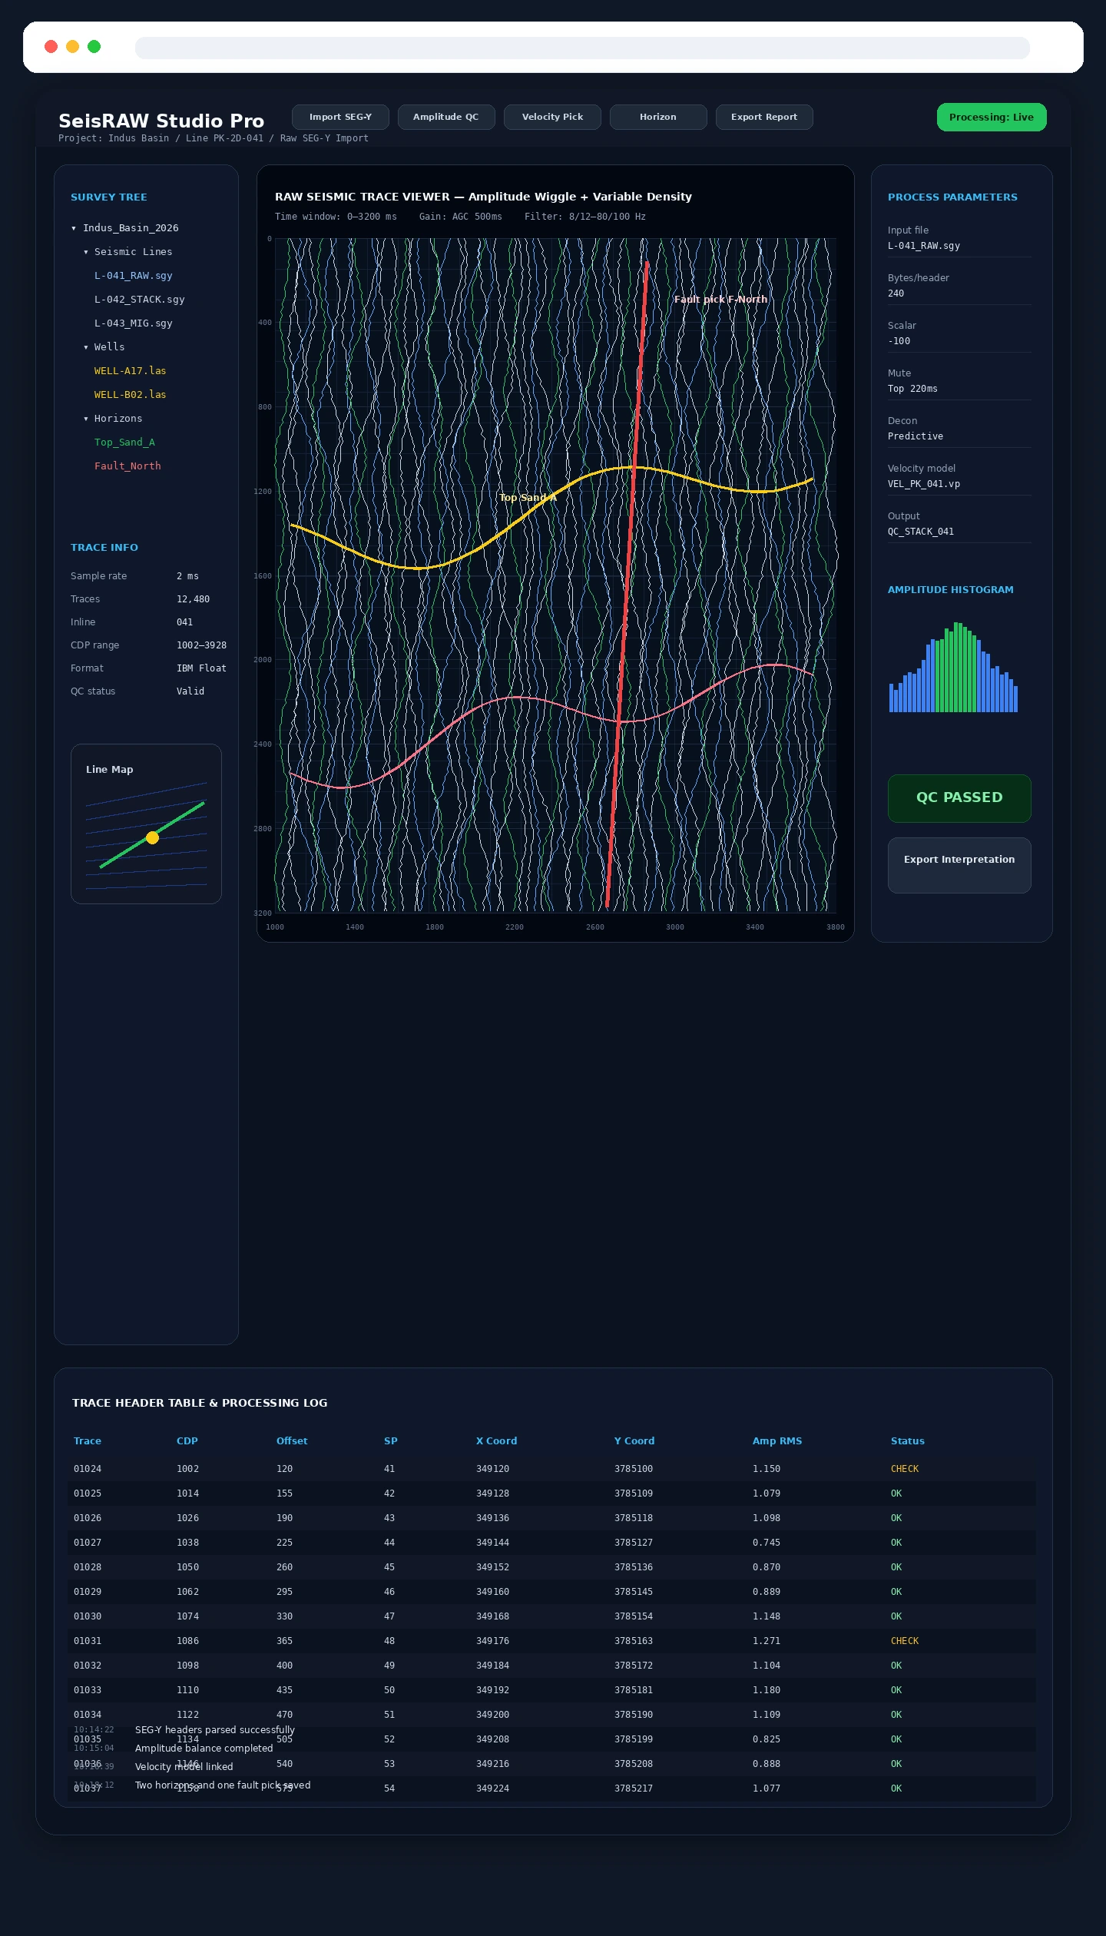This screenshot has height=1936, width=1106.
Task: Click CHECK status for trace 01031
Action: pyautogui.click(x=905, y=1641)
